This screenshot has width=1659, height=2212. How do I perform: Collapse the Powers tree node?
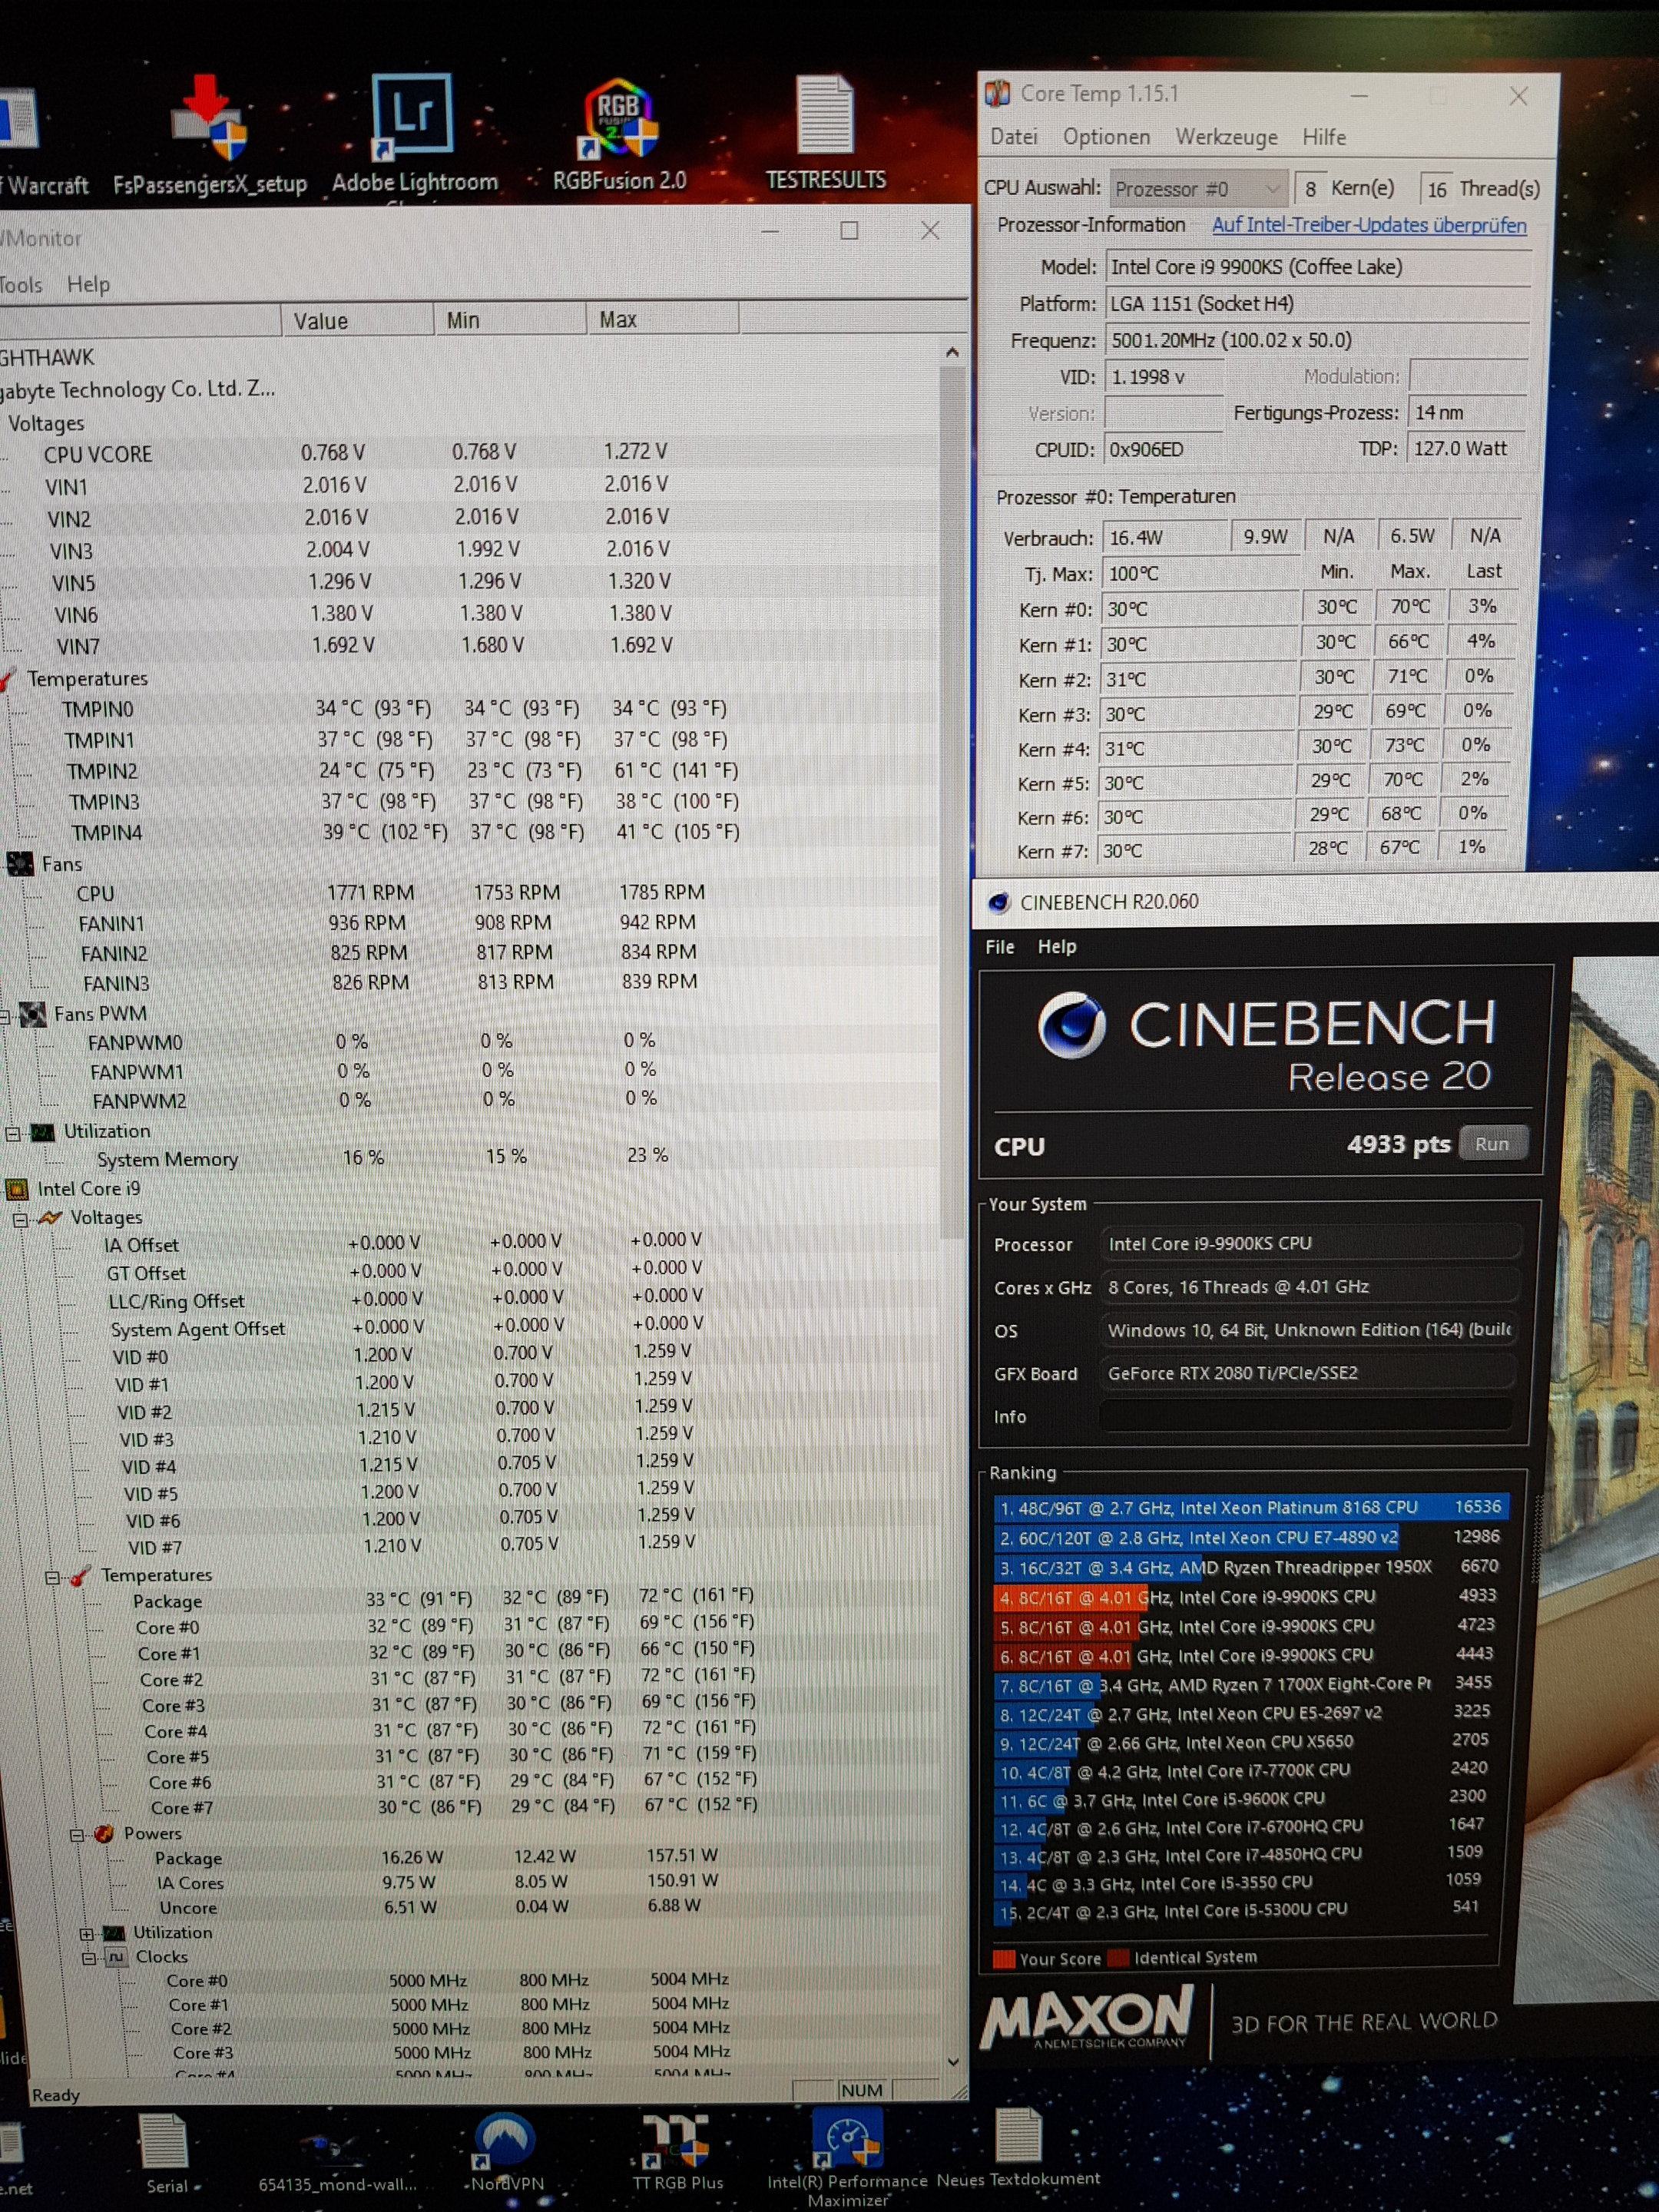(x=76, y=1834)
